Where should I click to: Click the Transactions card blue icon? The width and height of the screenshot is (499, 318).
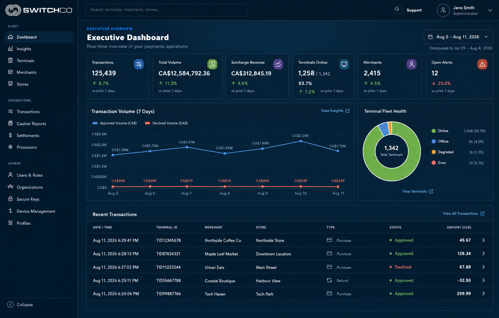(139, 64)
